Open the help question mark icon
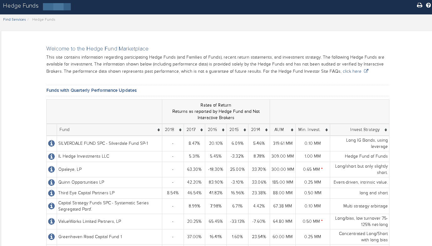 pyautogui.click(x=428, y=5)
